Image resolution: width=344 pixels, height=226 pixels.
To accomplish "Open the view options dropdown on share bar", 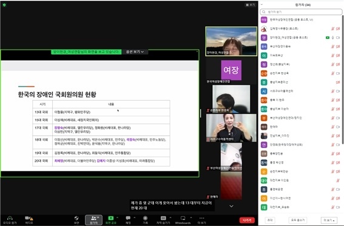I will point(135,52).
